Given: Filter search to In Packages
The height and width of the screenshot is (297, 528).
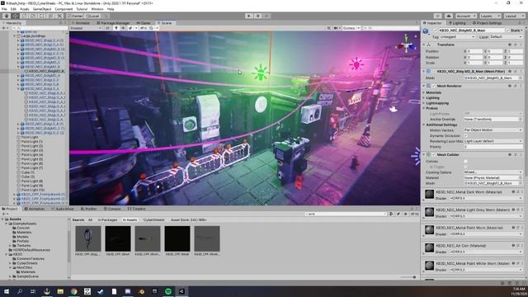Looking at the screenshot, I should pos(107,220).
